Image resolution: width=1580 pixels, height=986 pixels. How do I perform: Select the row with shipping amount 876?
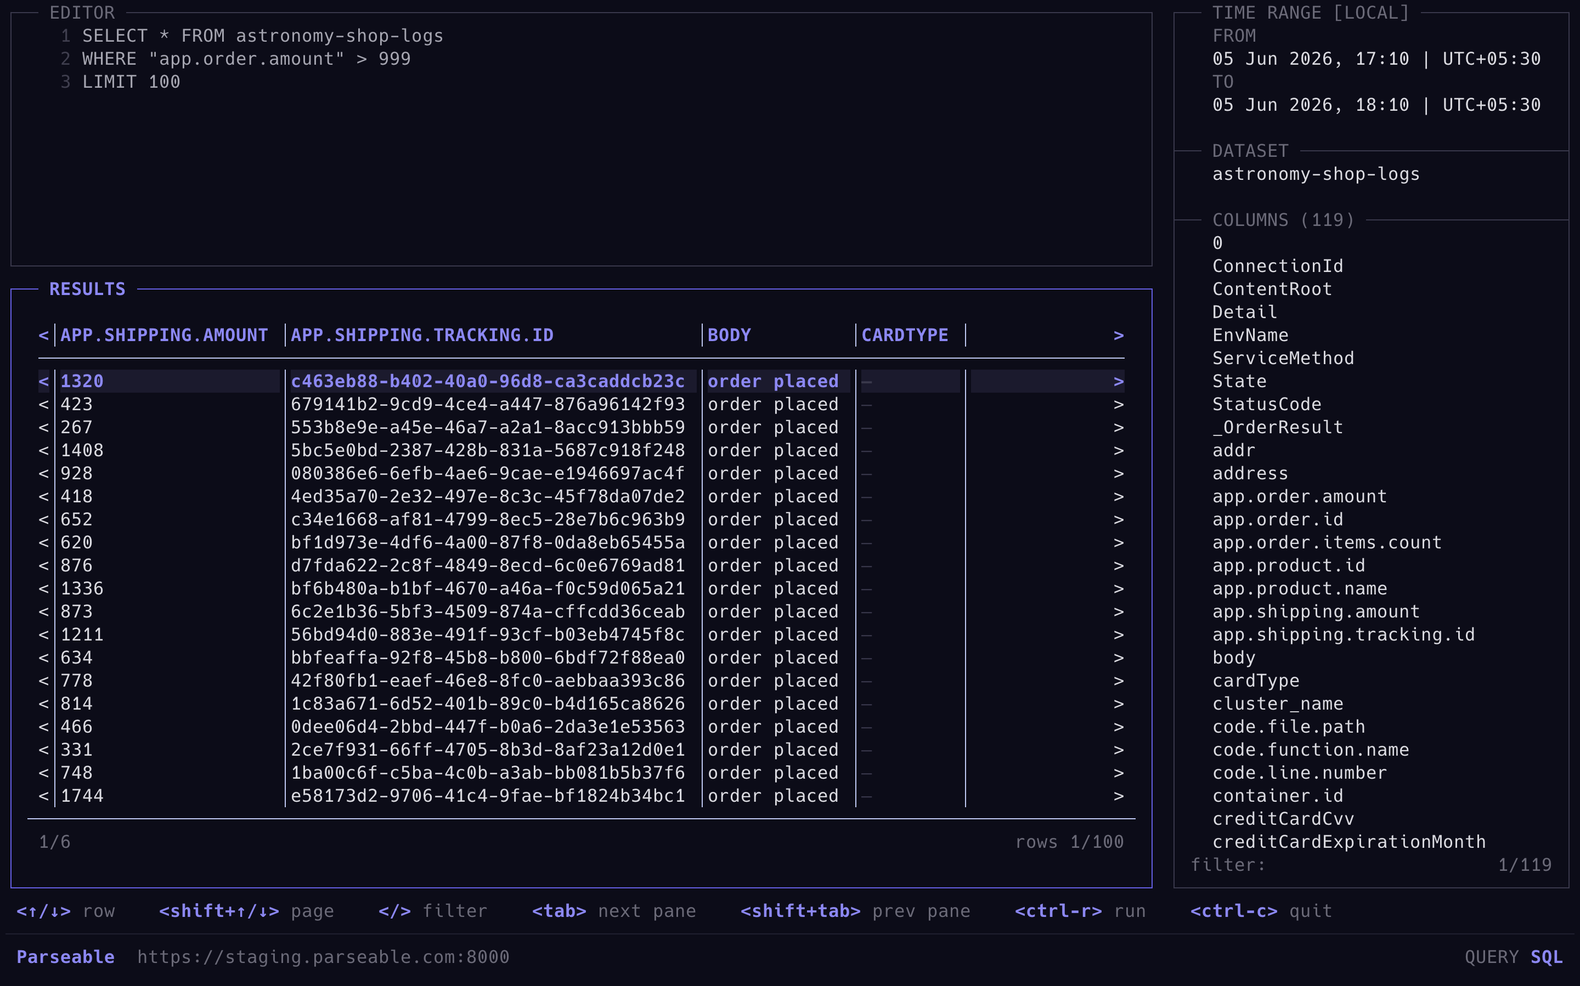tap(581, 565)
